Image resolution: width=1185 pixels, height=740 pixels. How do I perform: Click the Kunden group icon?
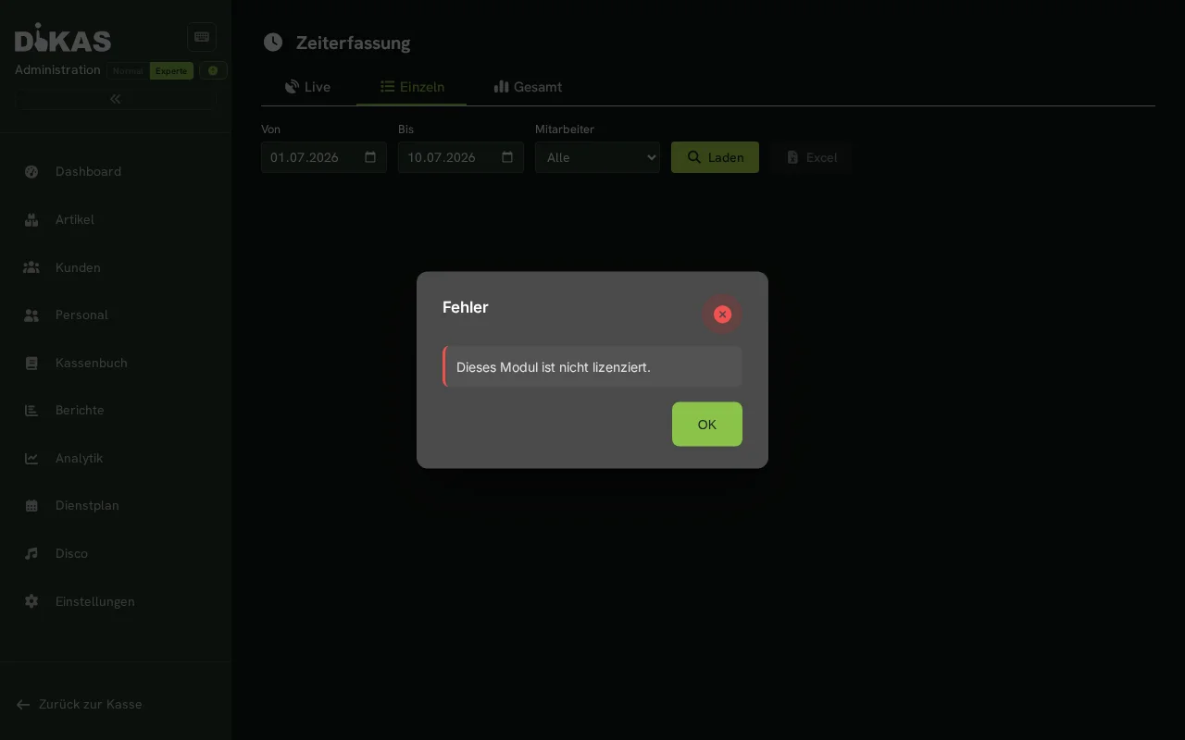31,267
